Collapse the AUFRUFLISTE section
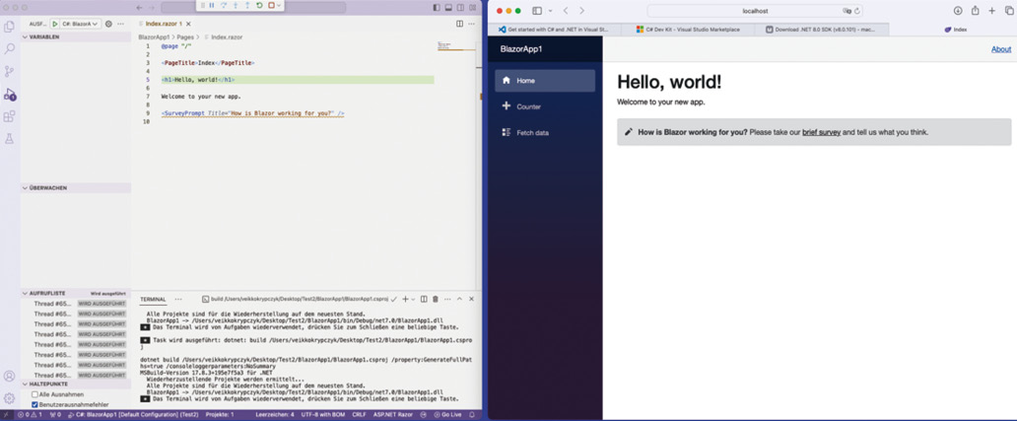Screen dimensions: 1017x421 tap(75, 293)
